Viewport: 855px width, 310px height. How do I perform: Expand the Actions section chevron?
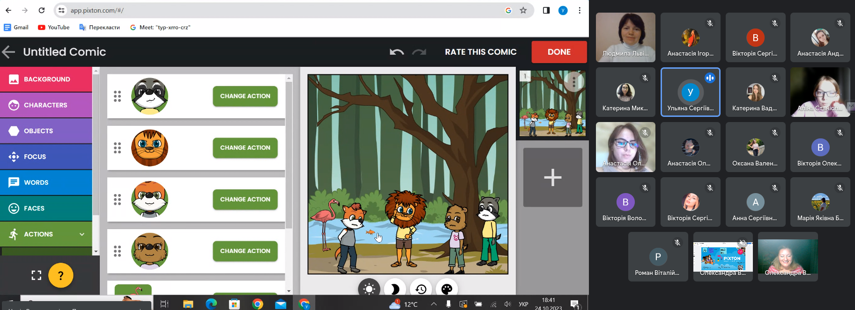pyautogui.click(x=82, y=234)
